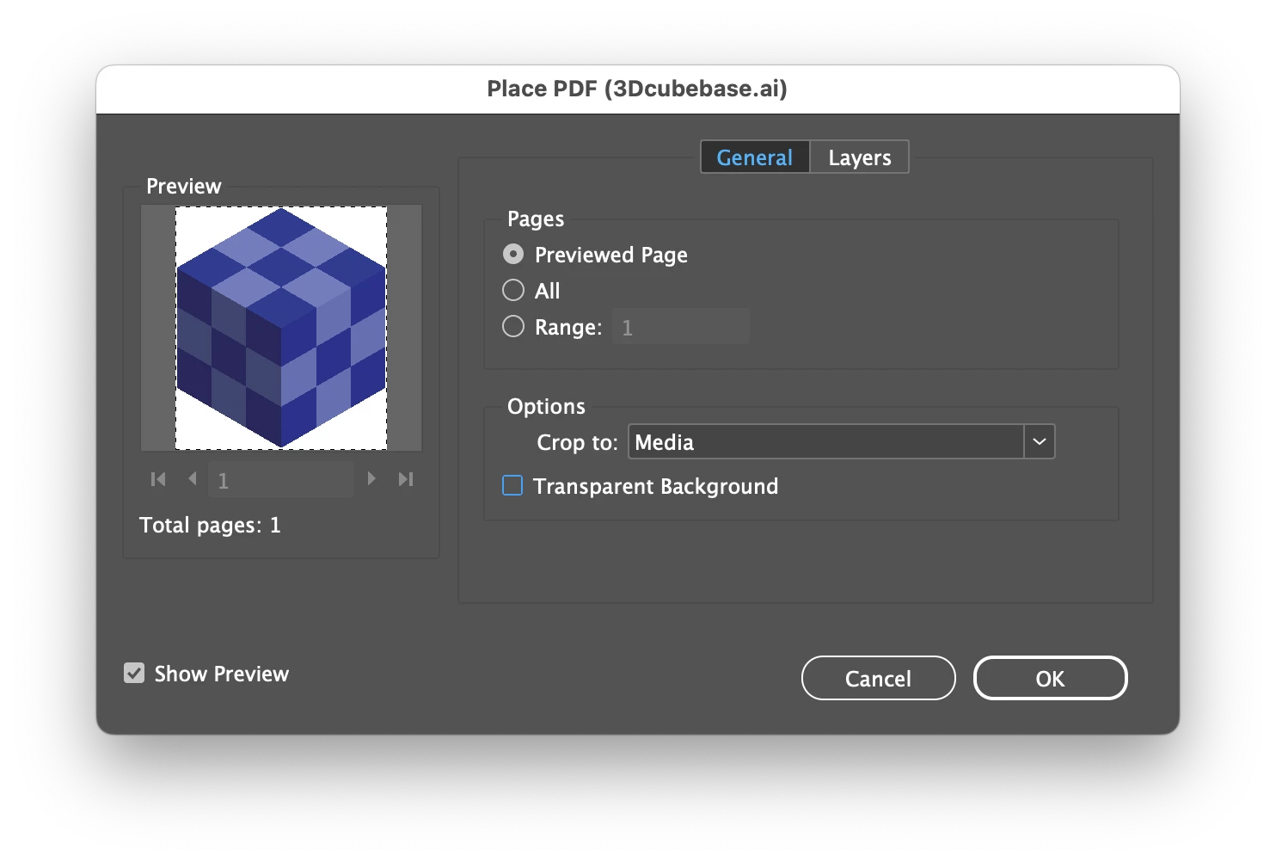The width and height of the screenshot is (1276, 862).
Task: Select the Previewed Page radio button
Action: tap(513, 255)
